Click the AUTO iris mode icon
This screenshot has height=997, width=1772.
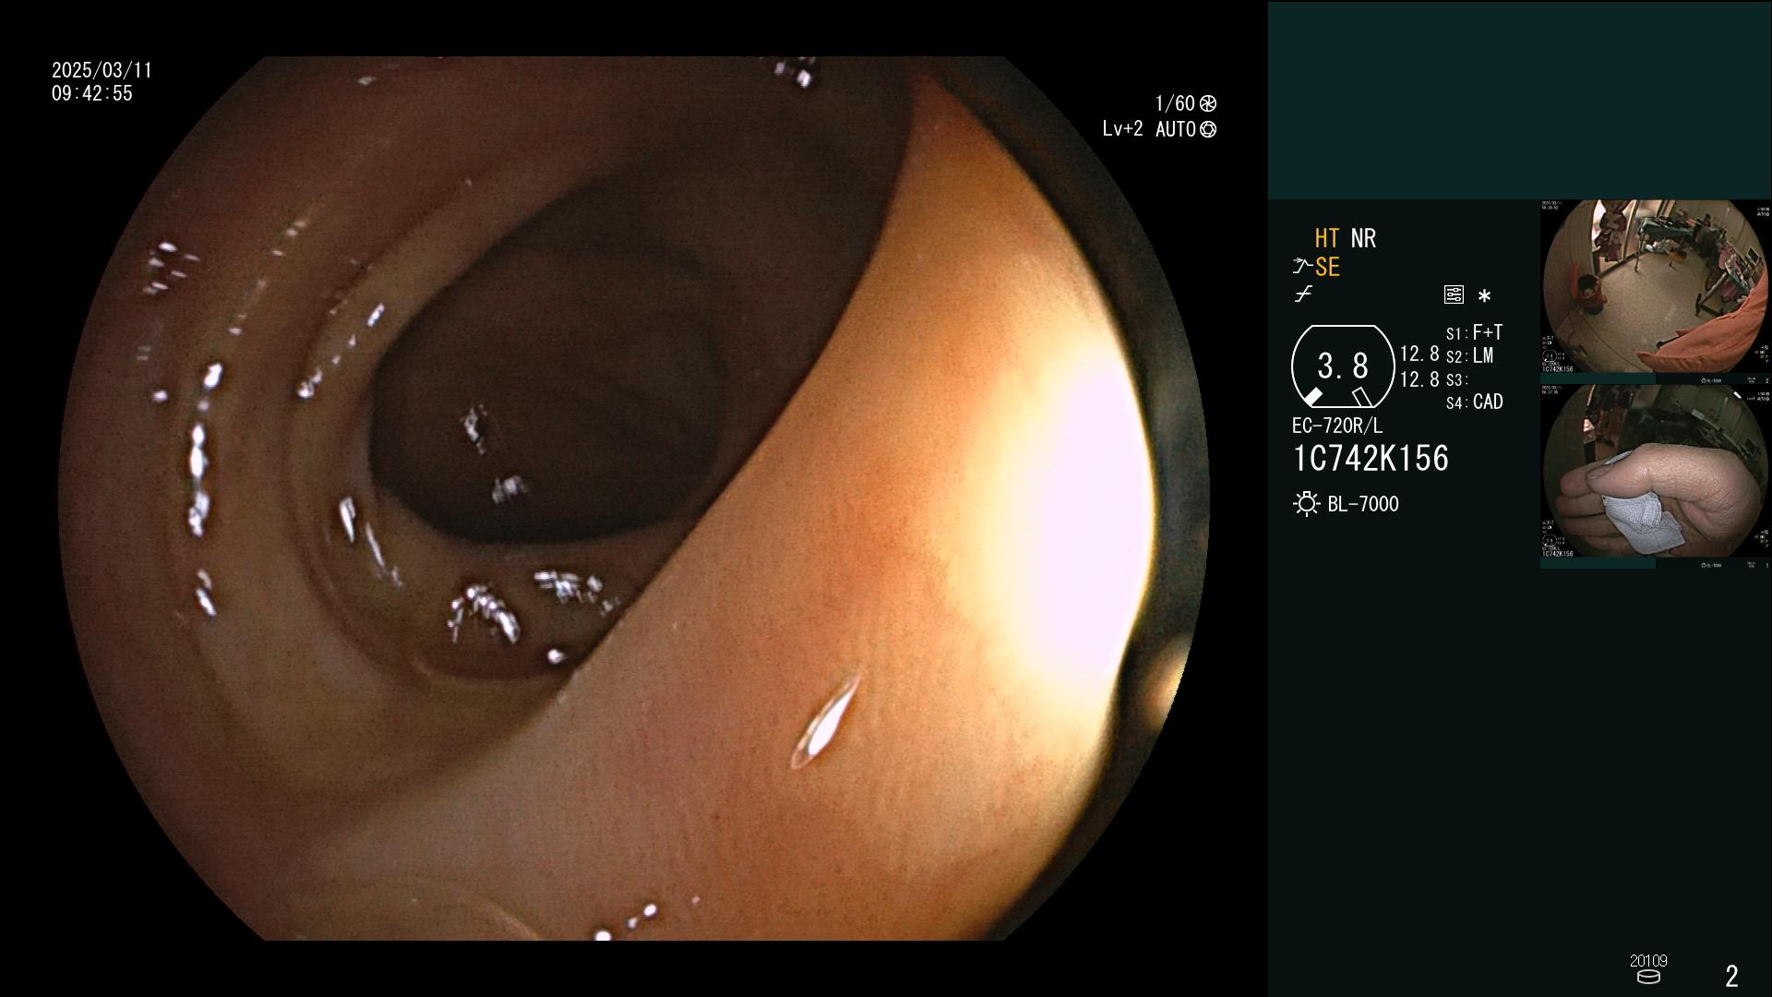click(1208, 129)
